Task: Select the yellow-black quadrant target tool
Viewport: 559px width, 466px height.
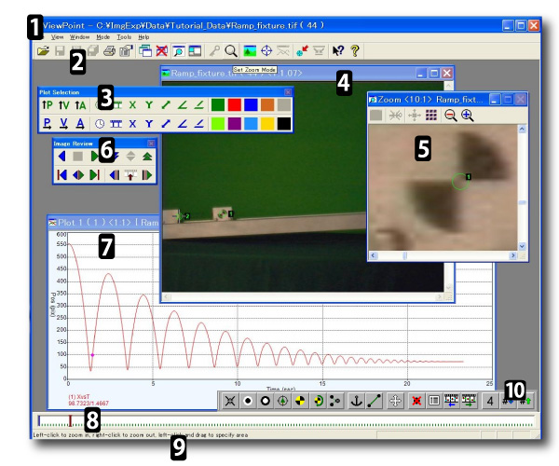Action: click(x=300, y=401)
